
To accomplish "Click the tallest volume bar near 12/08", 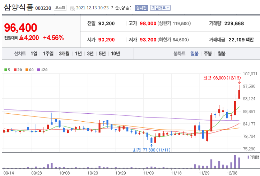I will [x=235, y=162].
